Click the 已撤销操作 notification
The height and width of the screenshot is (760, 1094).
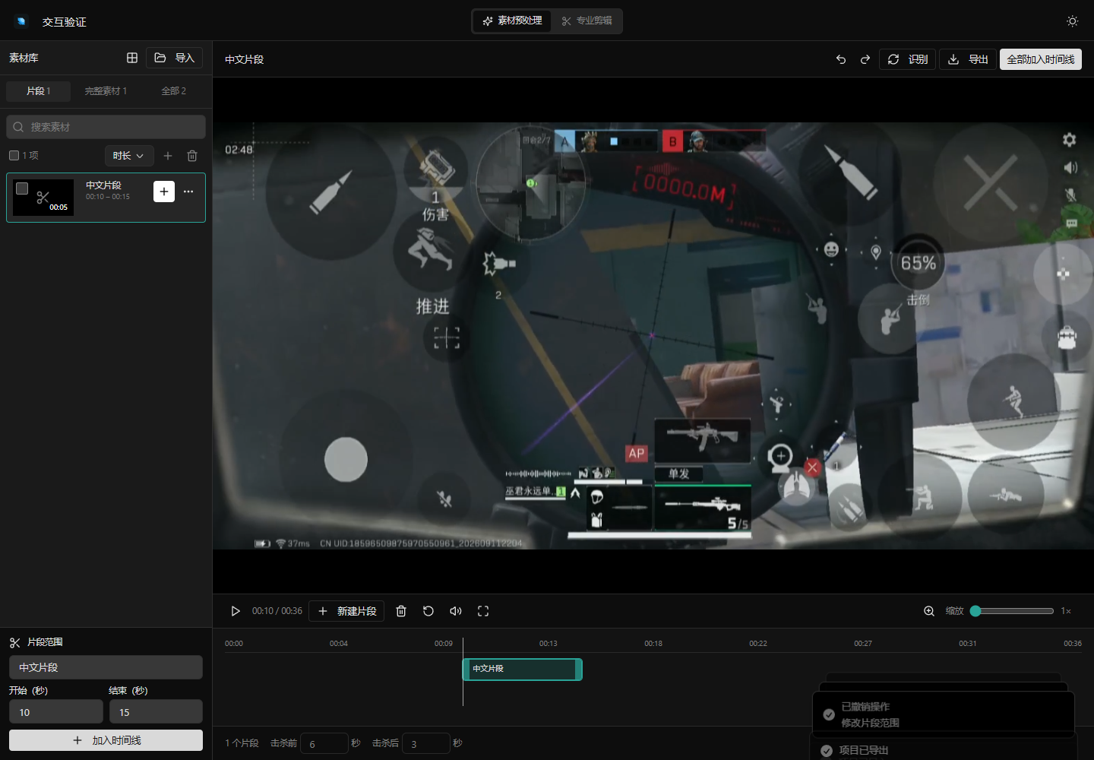pos(943,714)
